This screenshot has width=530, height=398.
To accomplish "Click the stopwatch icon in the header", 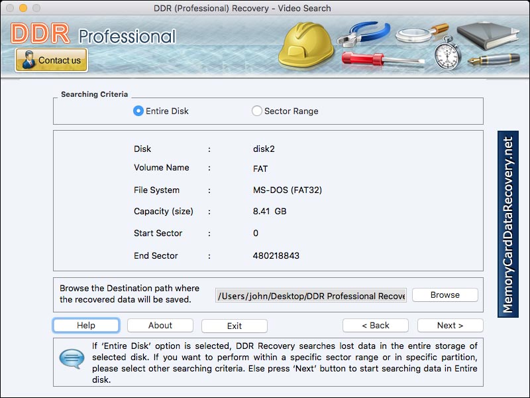I will pyautogui.click(x=448, y=56).
